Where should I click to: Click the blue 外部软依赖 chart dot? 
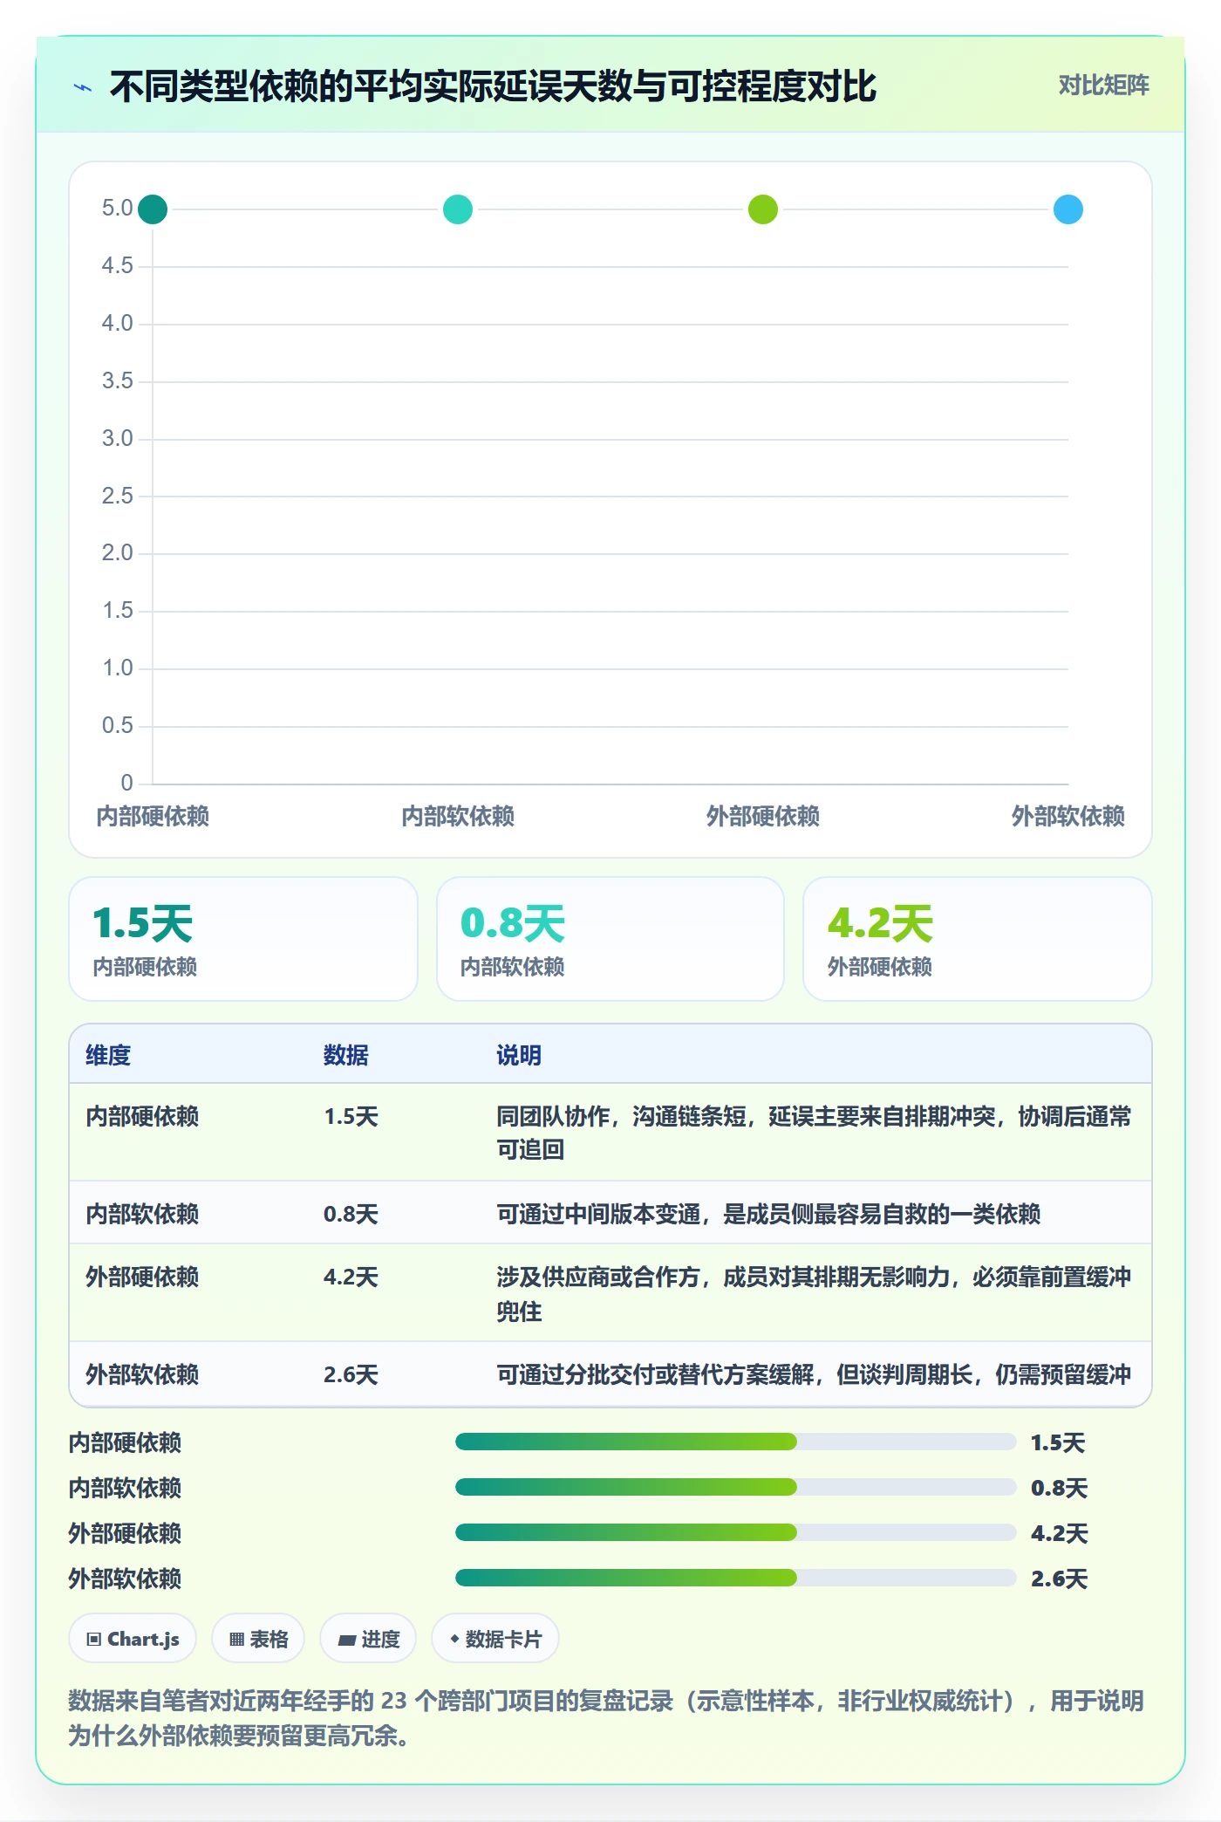tap(1068, 209)
